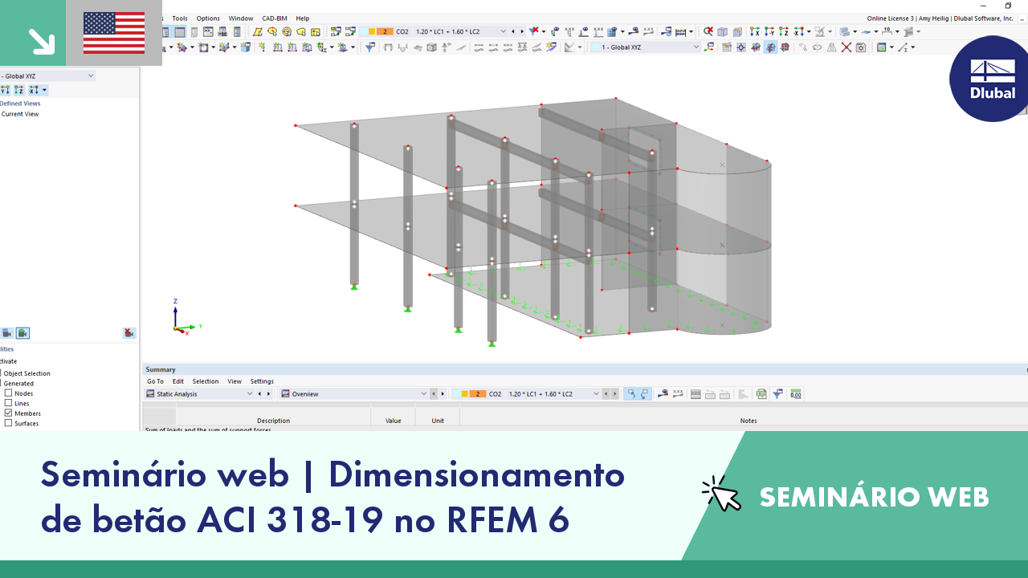Click previous arrow next to Static Analysis
The width and height of the screenshot is (1028, 578).
coord(259,394)
